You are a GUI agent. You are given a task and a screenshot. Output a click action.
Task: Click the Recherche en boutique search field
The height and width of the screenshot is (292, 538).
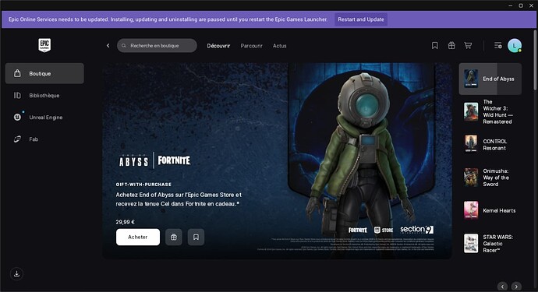(157, 46)
